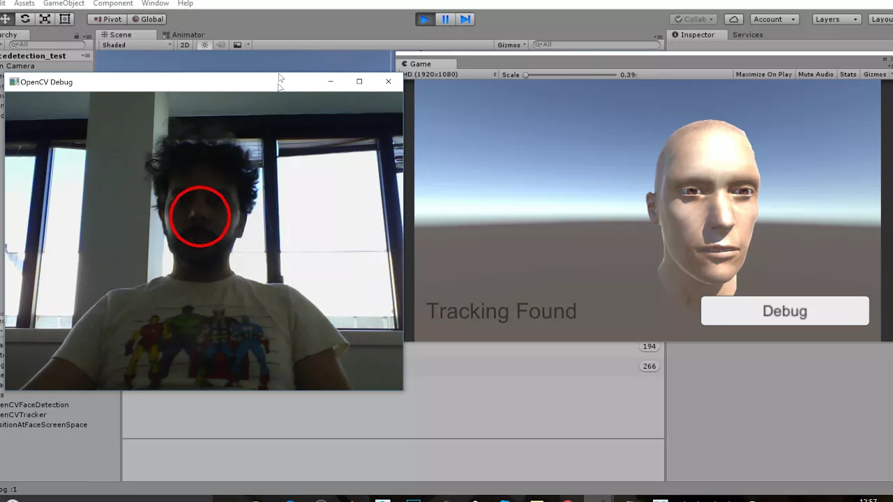Viewport: 893px width, 502px height.
Task: Click the 266 count badge
Action: (x=649, y=366)
